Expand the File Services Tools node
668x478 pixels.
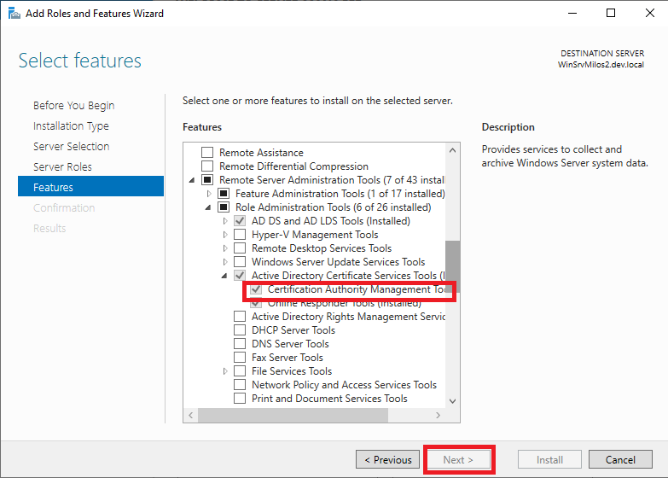click(226, 371)
